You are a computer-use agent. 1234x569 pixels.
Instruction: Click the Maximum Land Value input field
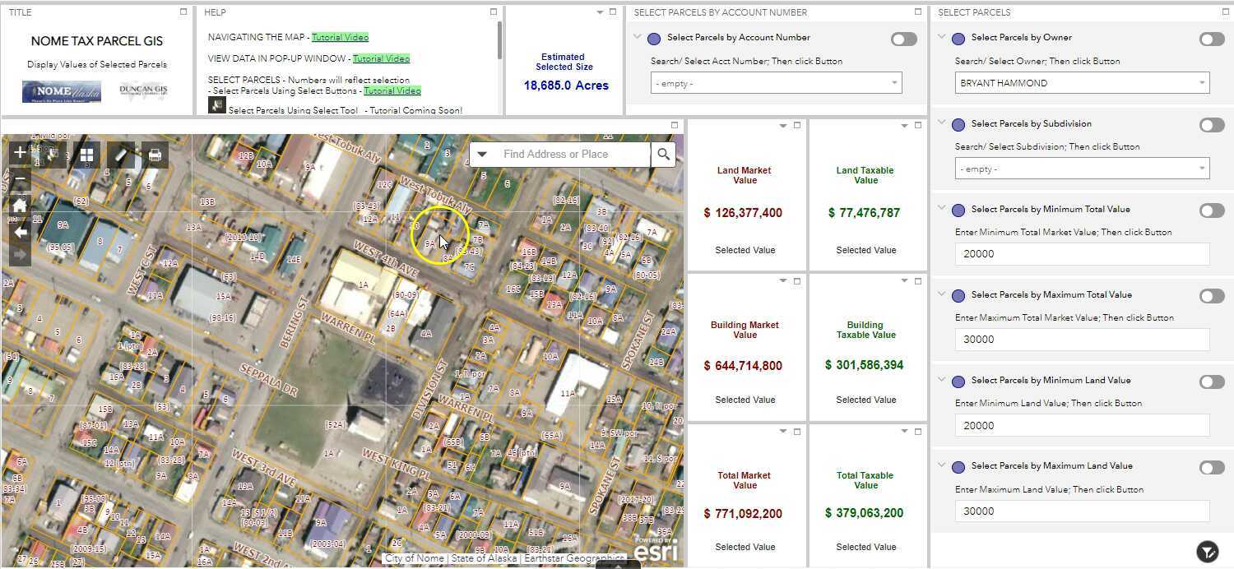1081,511
